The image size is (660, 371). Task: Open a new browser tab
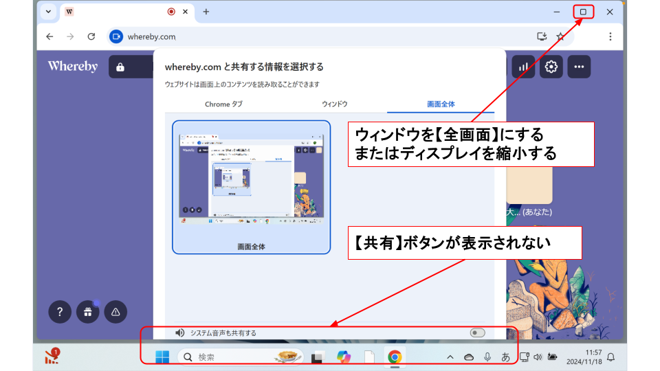[206, 12]
